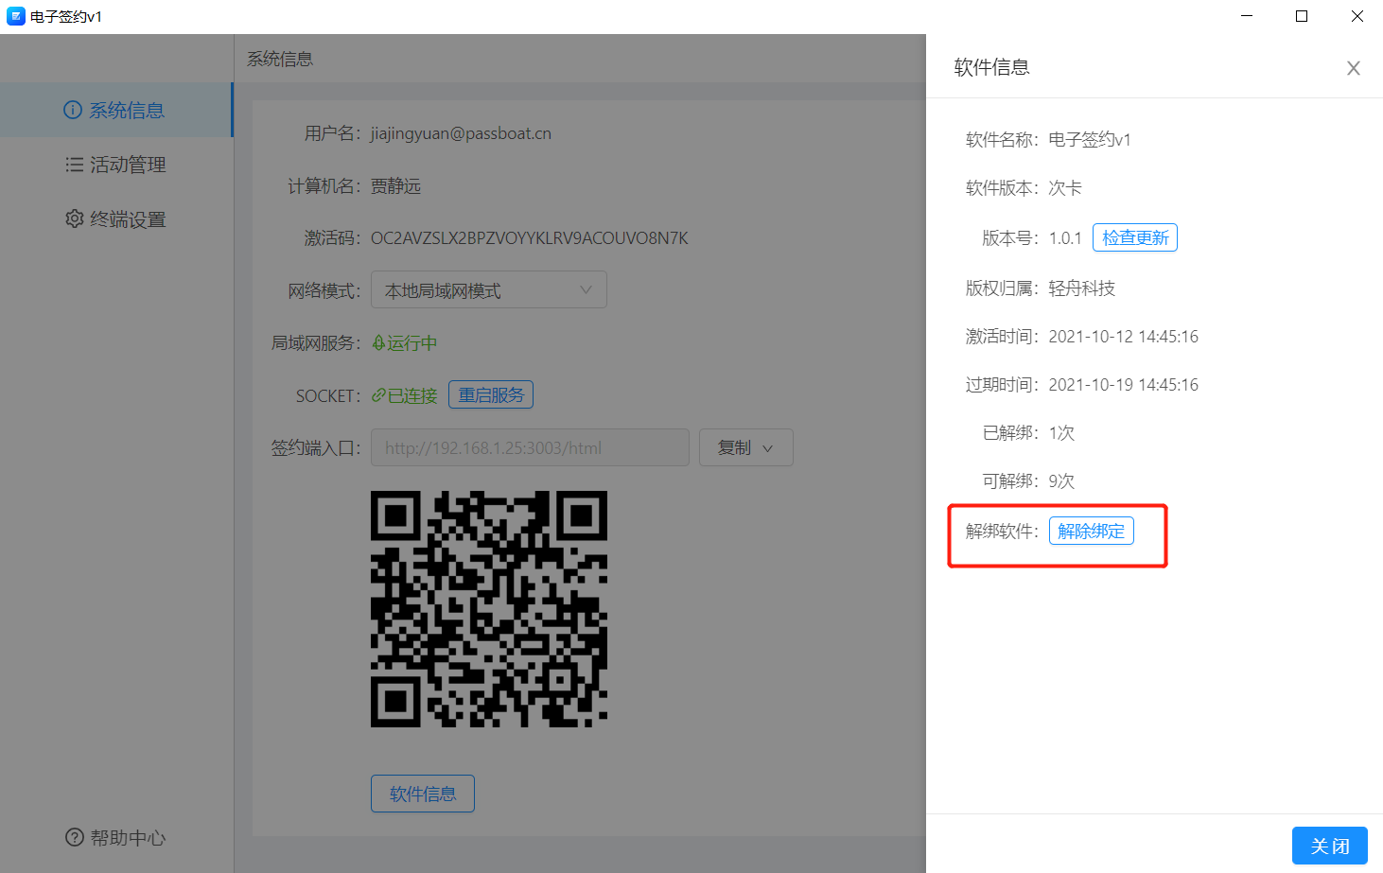Open the 系统信息 sidebar section
The width and height of the screenshot is (1383, 873).
(x=115, y=110)
